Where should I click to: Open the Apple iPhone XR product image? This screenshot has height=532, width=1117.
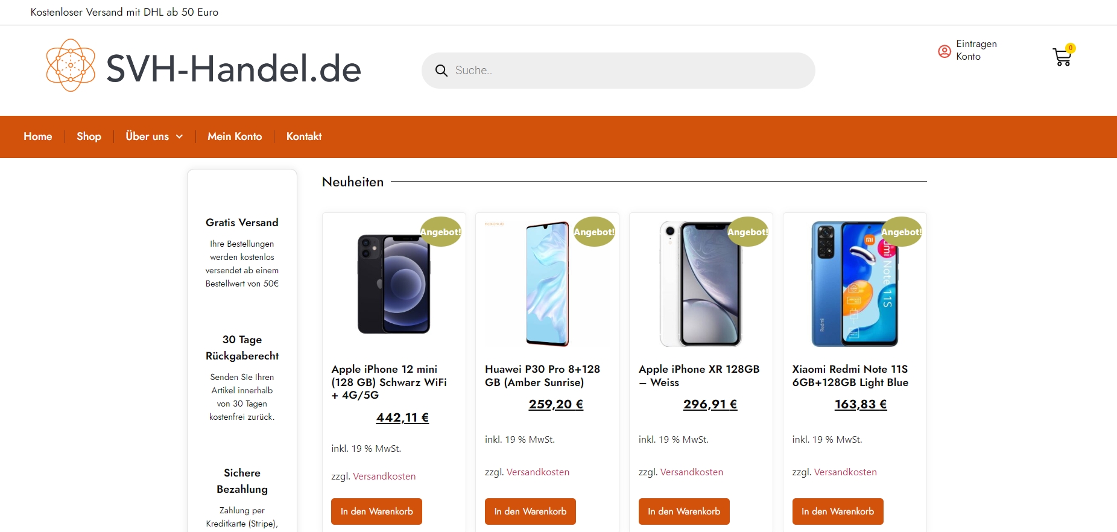click(x=701, y=283)
